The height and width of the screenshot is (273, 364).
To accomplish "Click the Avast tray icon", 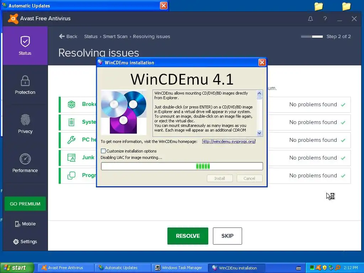I will click(x=318, y=268).
